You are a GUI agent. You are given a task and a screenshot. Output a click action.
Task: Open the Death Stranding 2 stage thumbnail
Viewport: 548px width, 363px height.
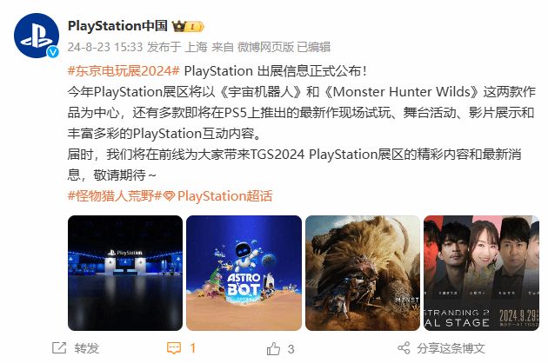click(481, 273)
